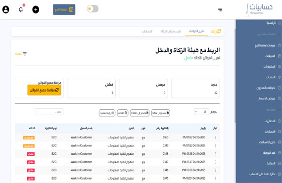
Task: Open the user profile icon
Action: point(6,9)
